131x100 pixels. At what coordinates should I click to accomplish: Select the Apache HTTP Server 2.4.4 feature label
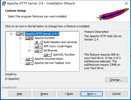42,34
